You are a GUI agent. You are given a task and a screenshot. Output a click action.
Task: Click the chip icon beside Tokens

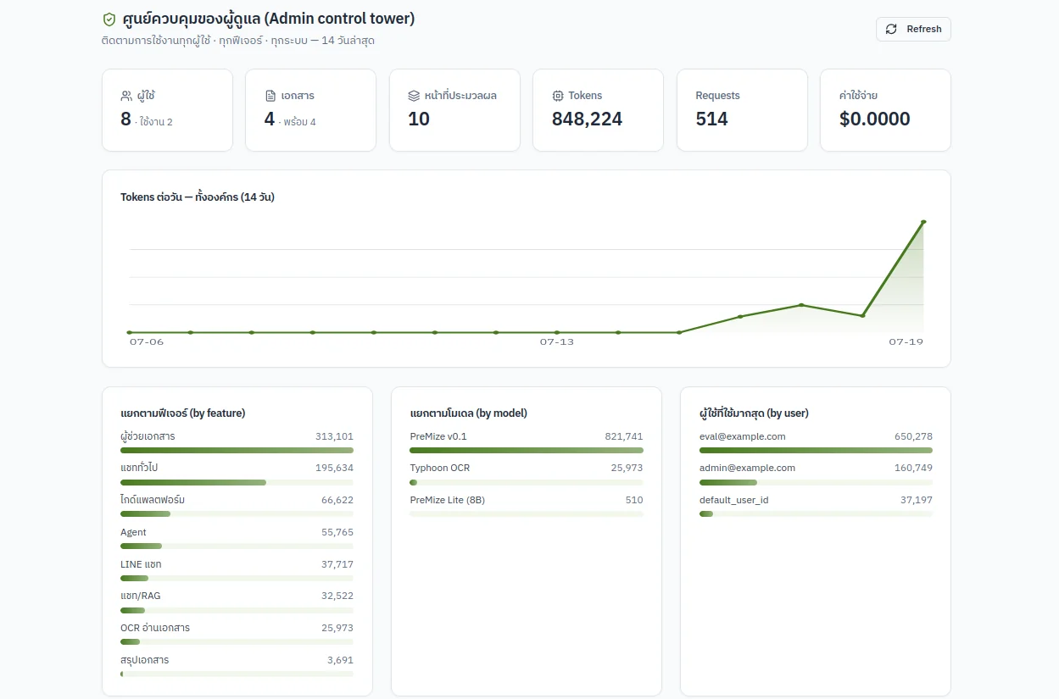click(x=558, y=96)
